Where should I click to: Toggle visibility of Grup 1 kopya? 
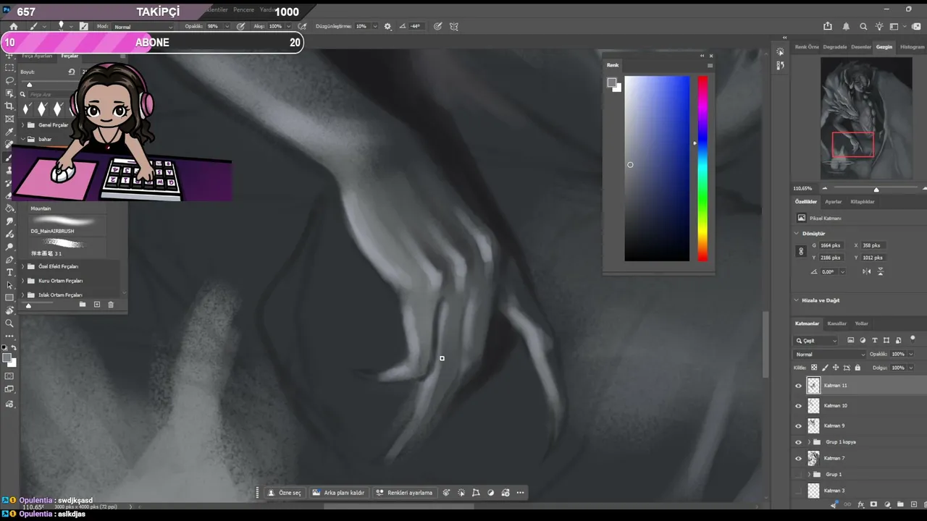tap(799, 442)
